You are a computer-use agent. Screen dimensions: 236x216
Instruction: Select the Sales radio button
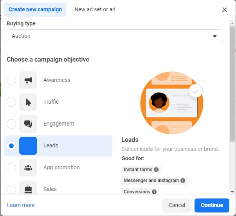[x=11, y=189]
